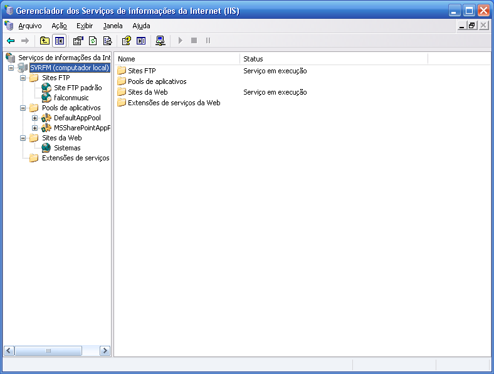Minimize the inner console child window
The width and height of the screenshot is (494, 374).
click(461, 26)
